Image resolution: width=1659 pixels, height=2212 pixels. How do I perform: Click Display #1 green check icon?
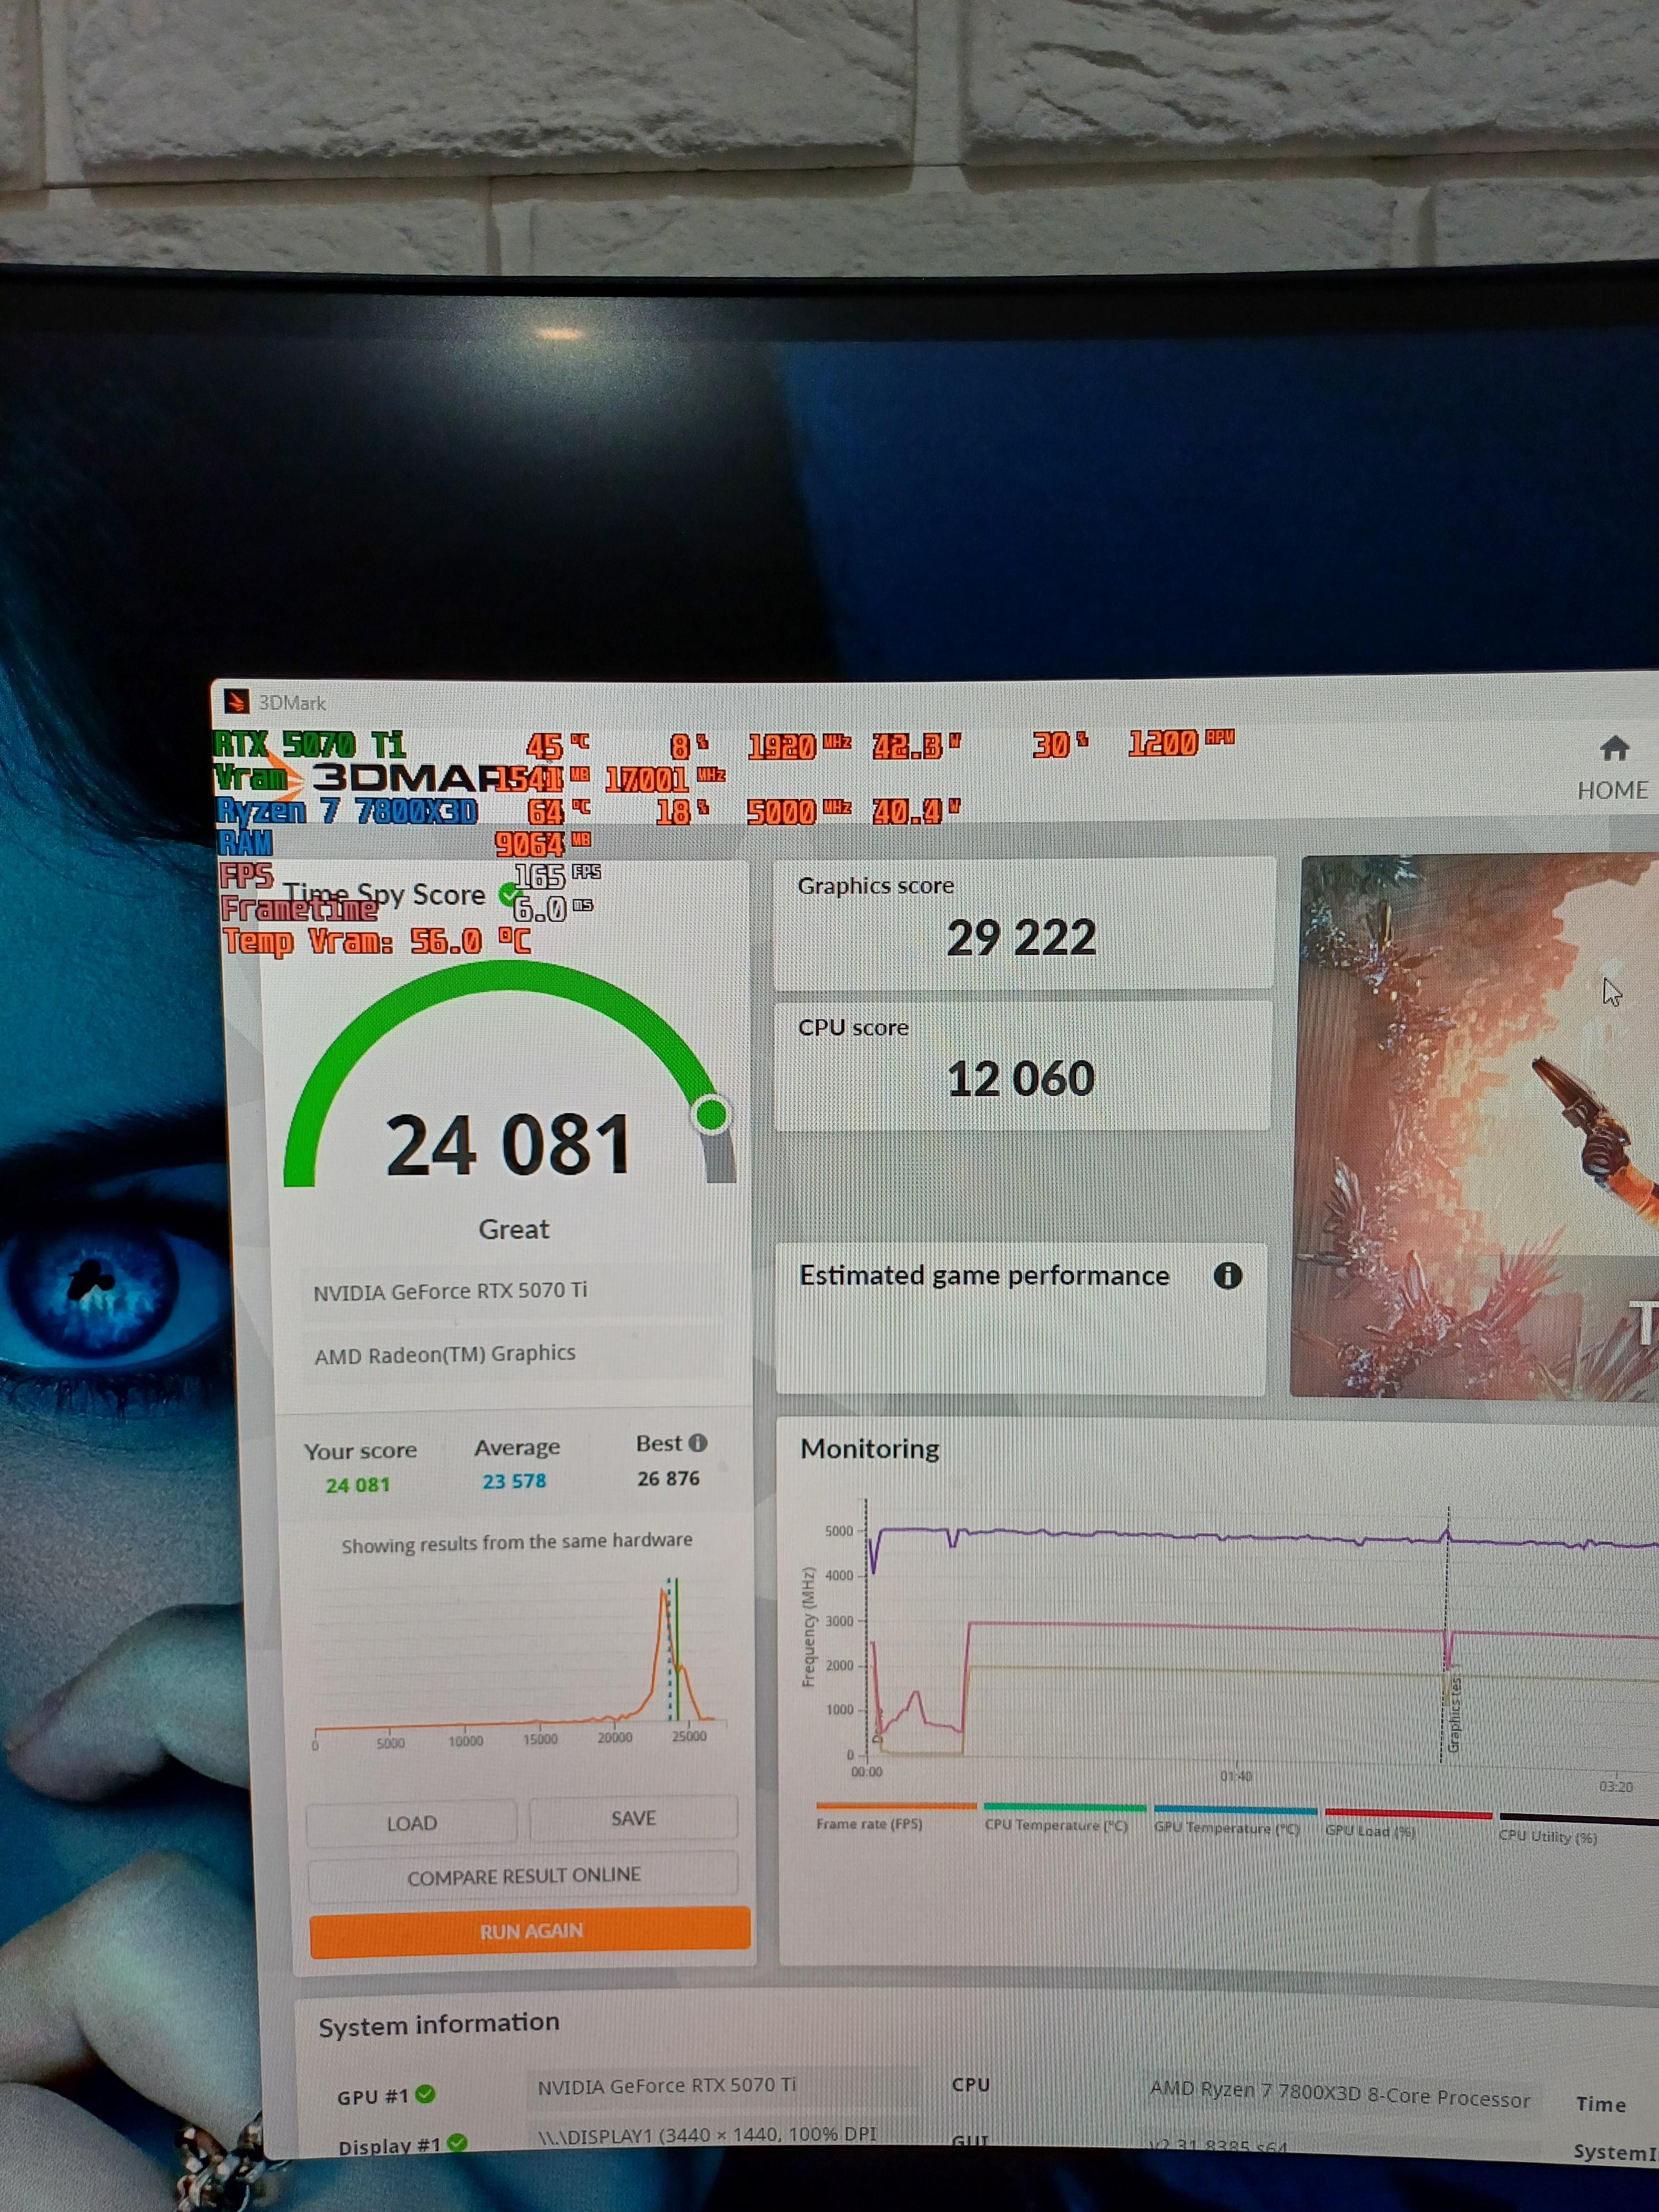(457, 2143)
